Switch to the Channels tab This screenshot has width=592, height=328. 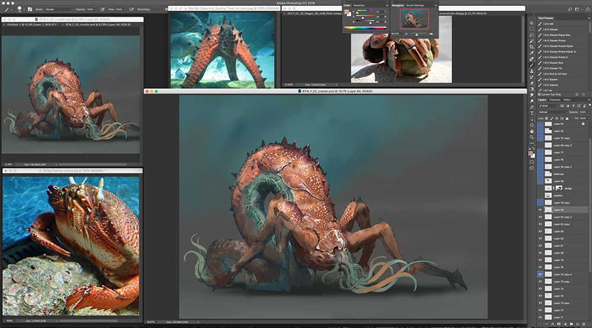point(555,99)
